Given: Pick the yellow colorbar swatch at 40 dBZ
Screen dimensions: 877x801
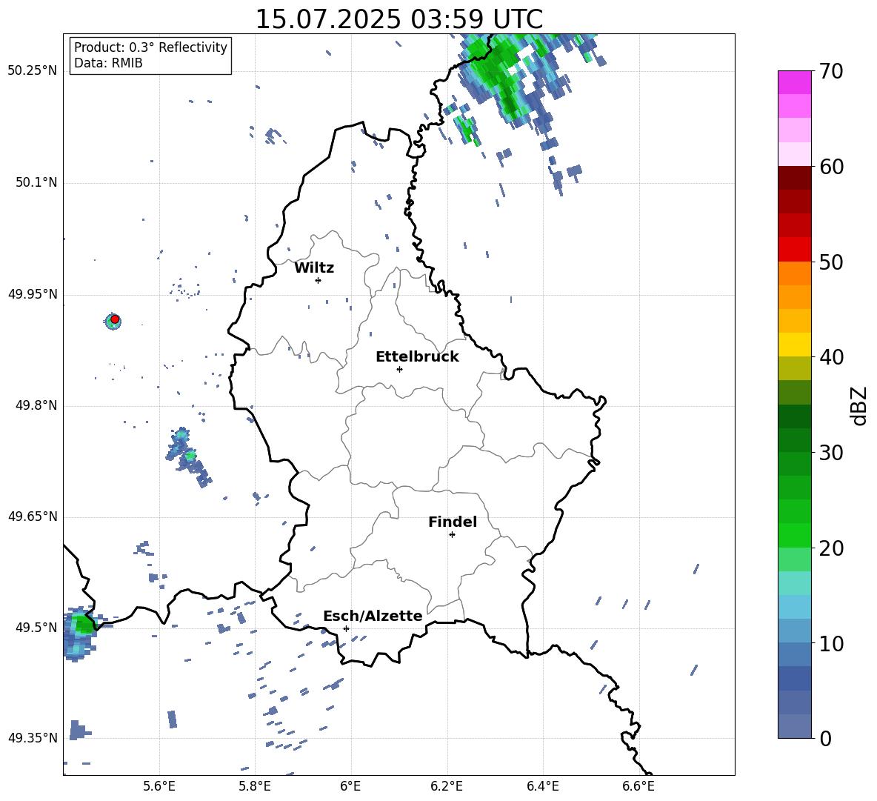Looking at the screenshot, I should pyautogui.click(x=794, y=345).
